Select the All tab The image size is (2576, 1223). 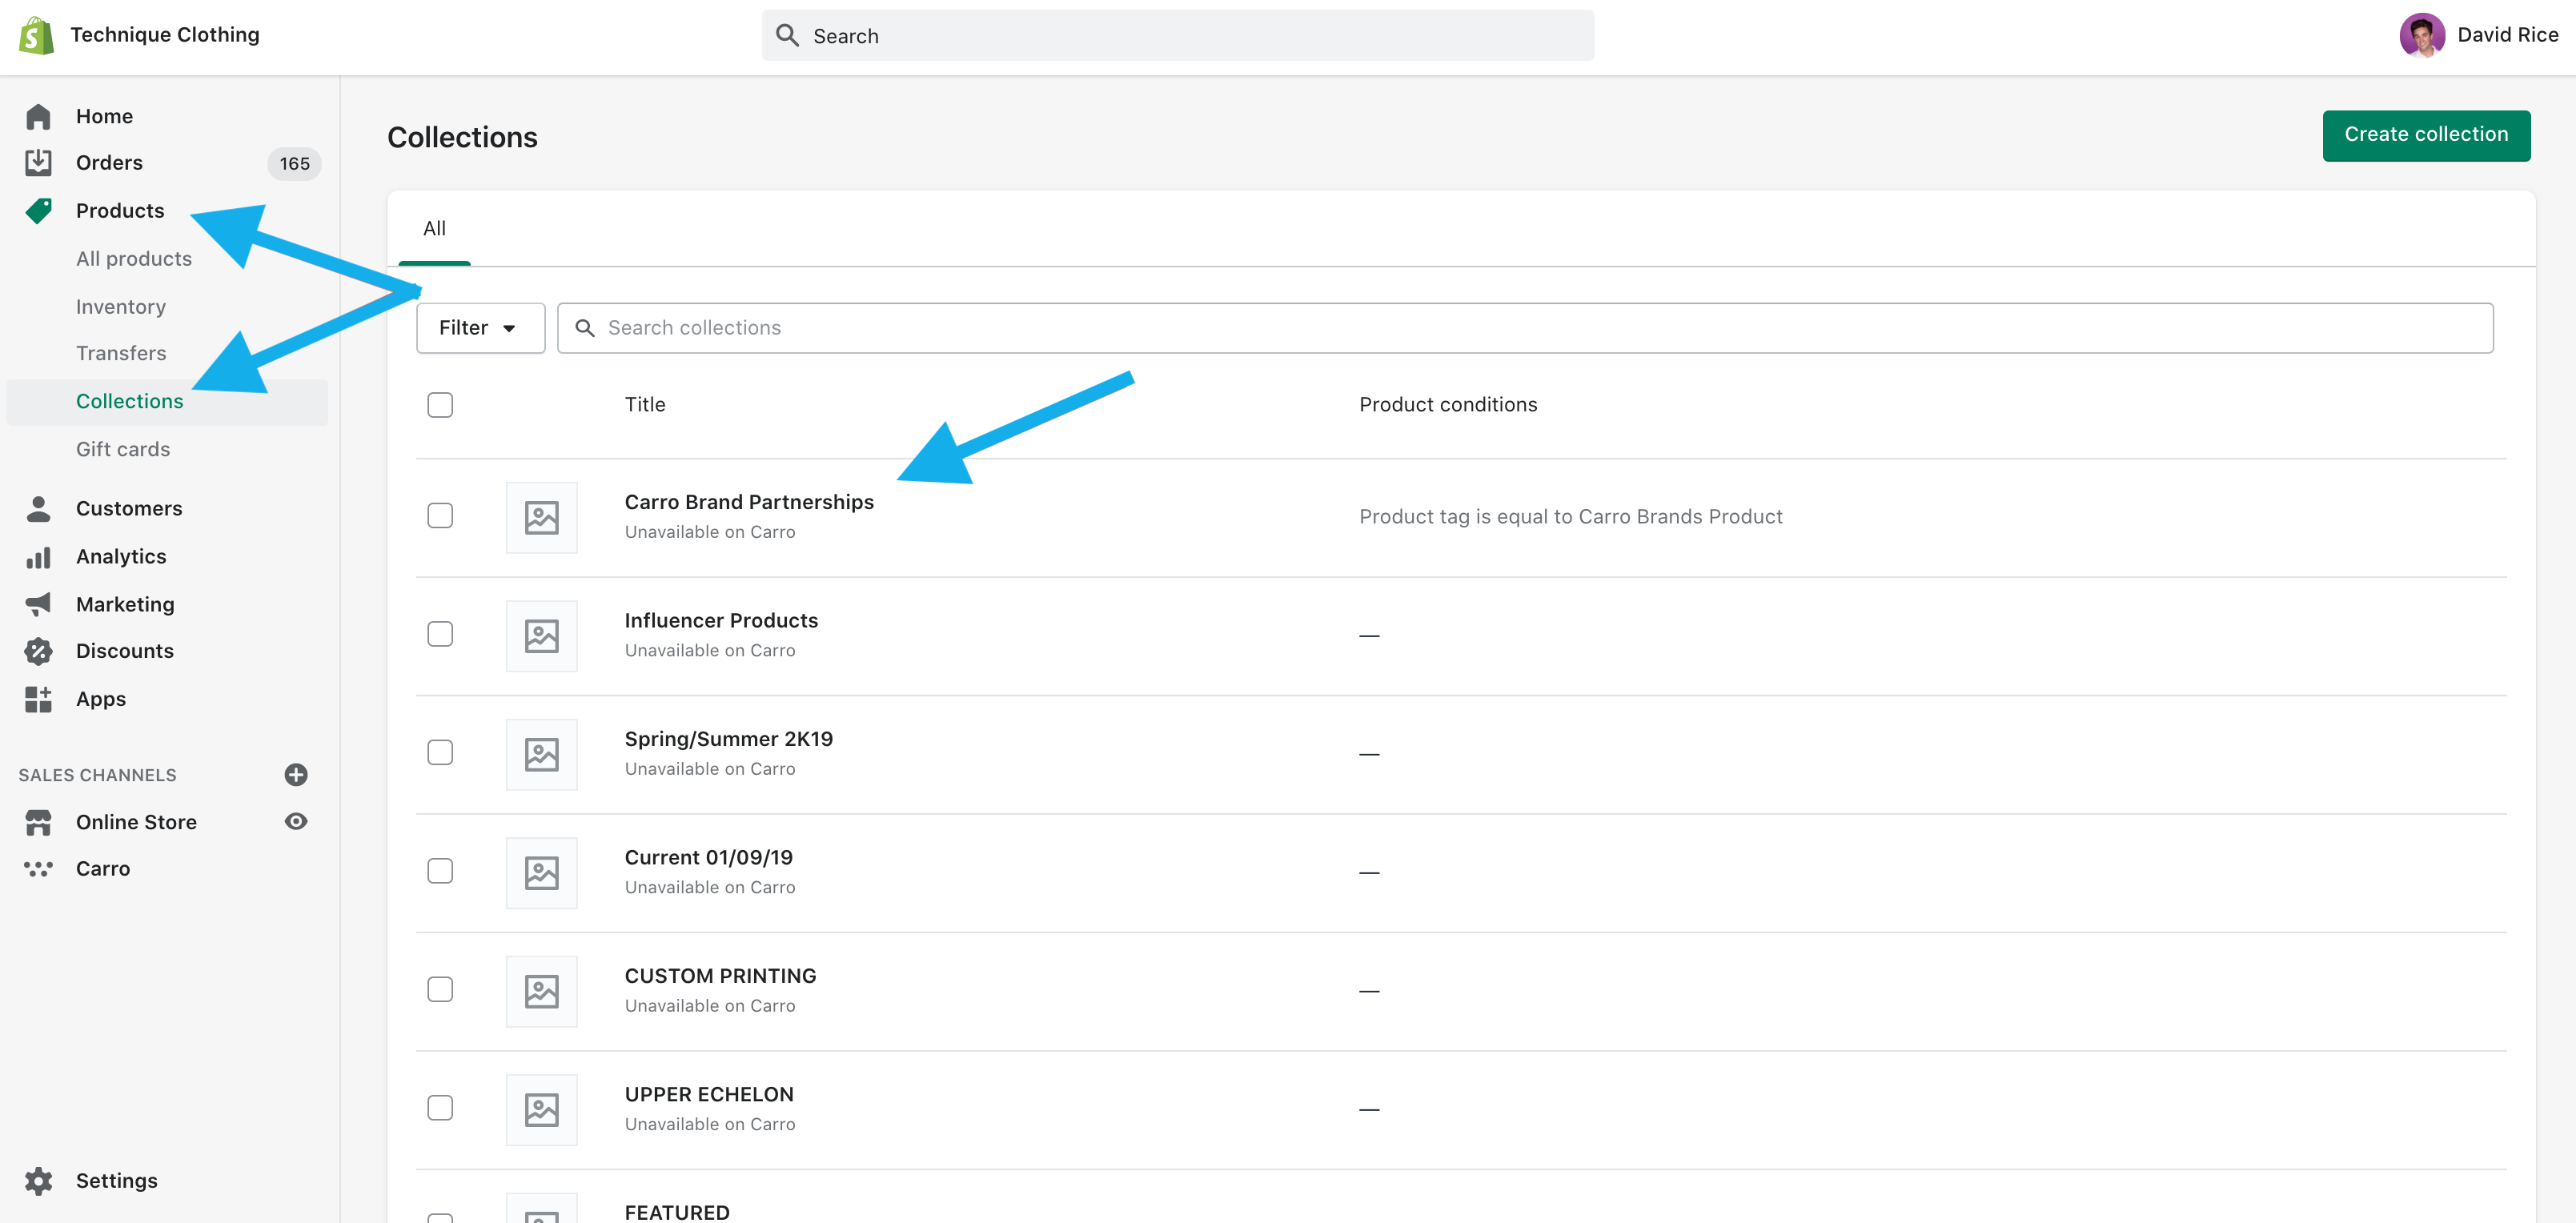point(434,229)
